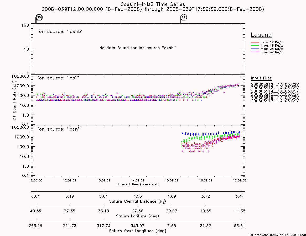This screenshot has width=306, height=236.
Task: Click the Saturn West Longitude axis label
Action: click(138, 231)
